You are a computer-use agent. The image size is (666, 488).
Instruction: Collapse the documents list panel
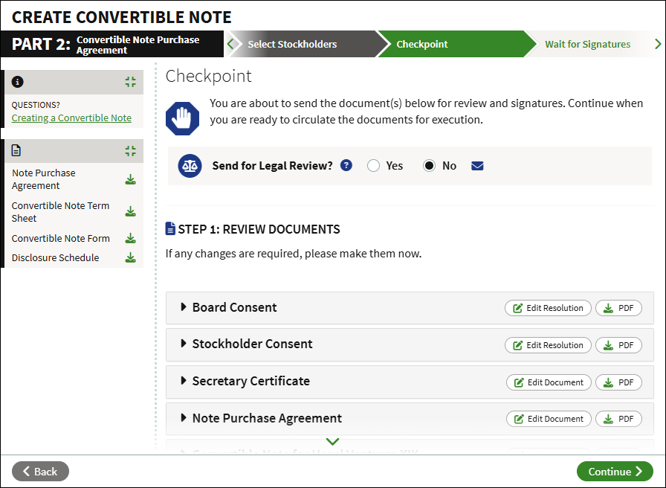click(x=130, y=151)
